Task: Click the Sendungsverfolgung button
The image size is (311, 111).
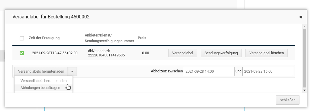Action: pos(221,53)
